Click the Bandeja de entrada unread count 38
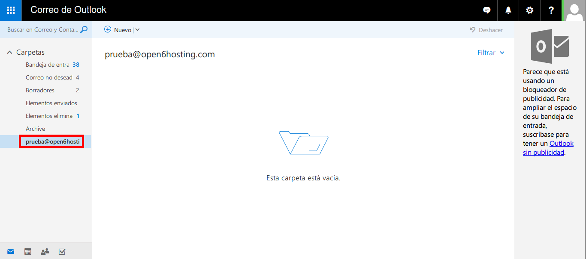Image resolution: width=586 pixels, height=259 pixels. pyautogui.click(x=76, y=65)
